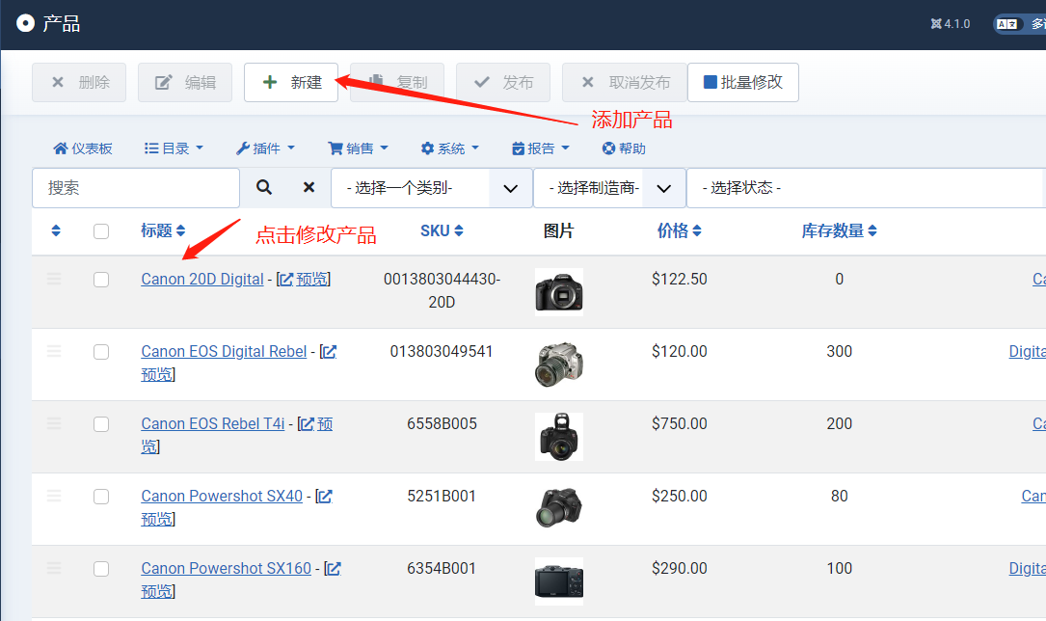Select the Canon Powershot SX40 row checkbox
This screenshot has height=621, width=1046.
coord(101,497)
